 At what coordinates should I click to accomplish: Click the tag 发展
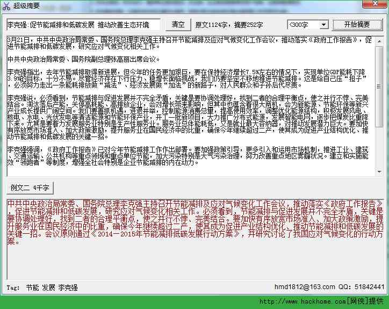[x=48, y=288]
